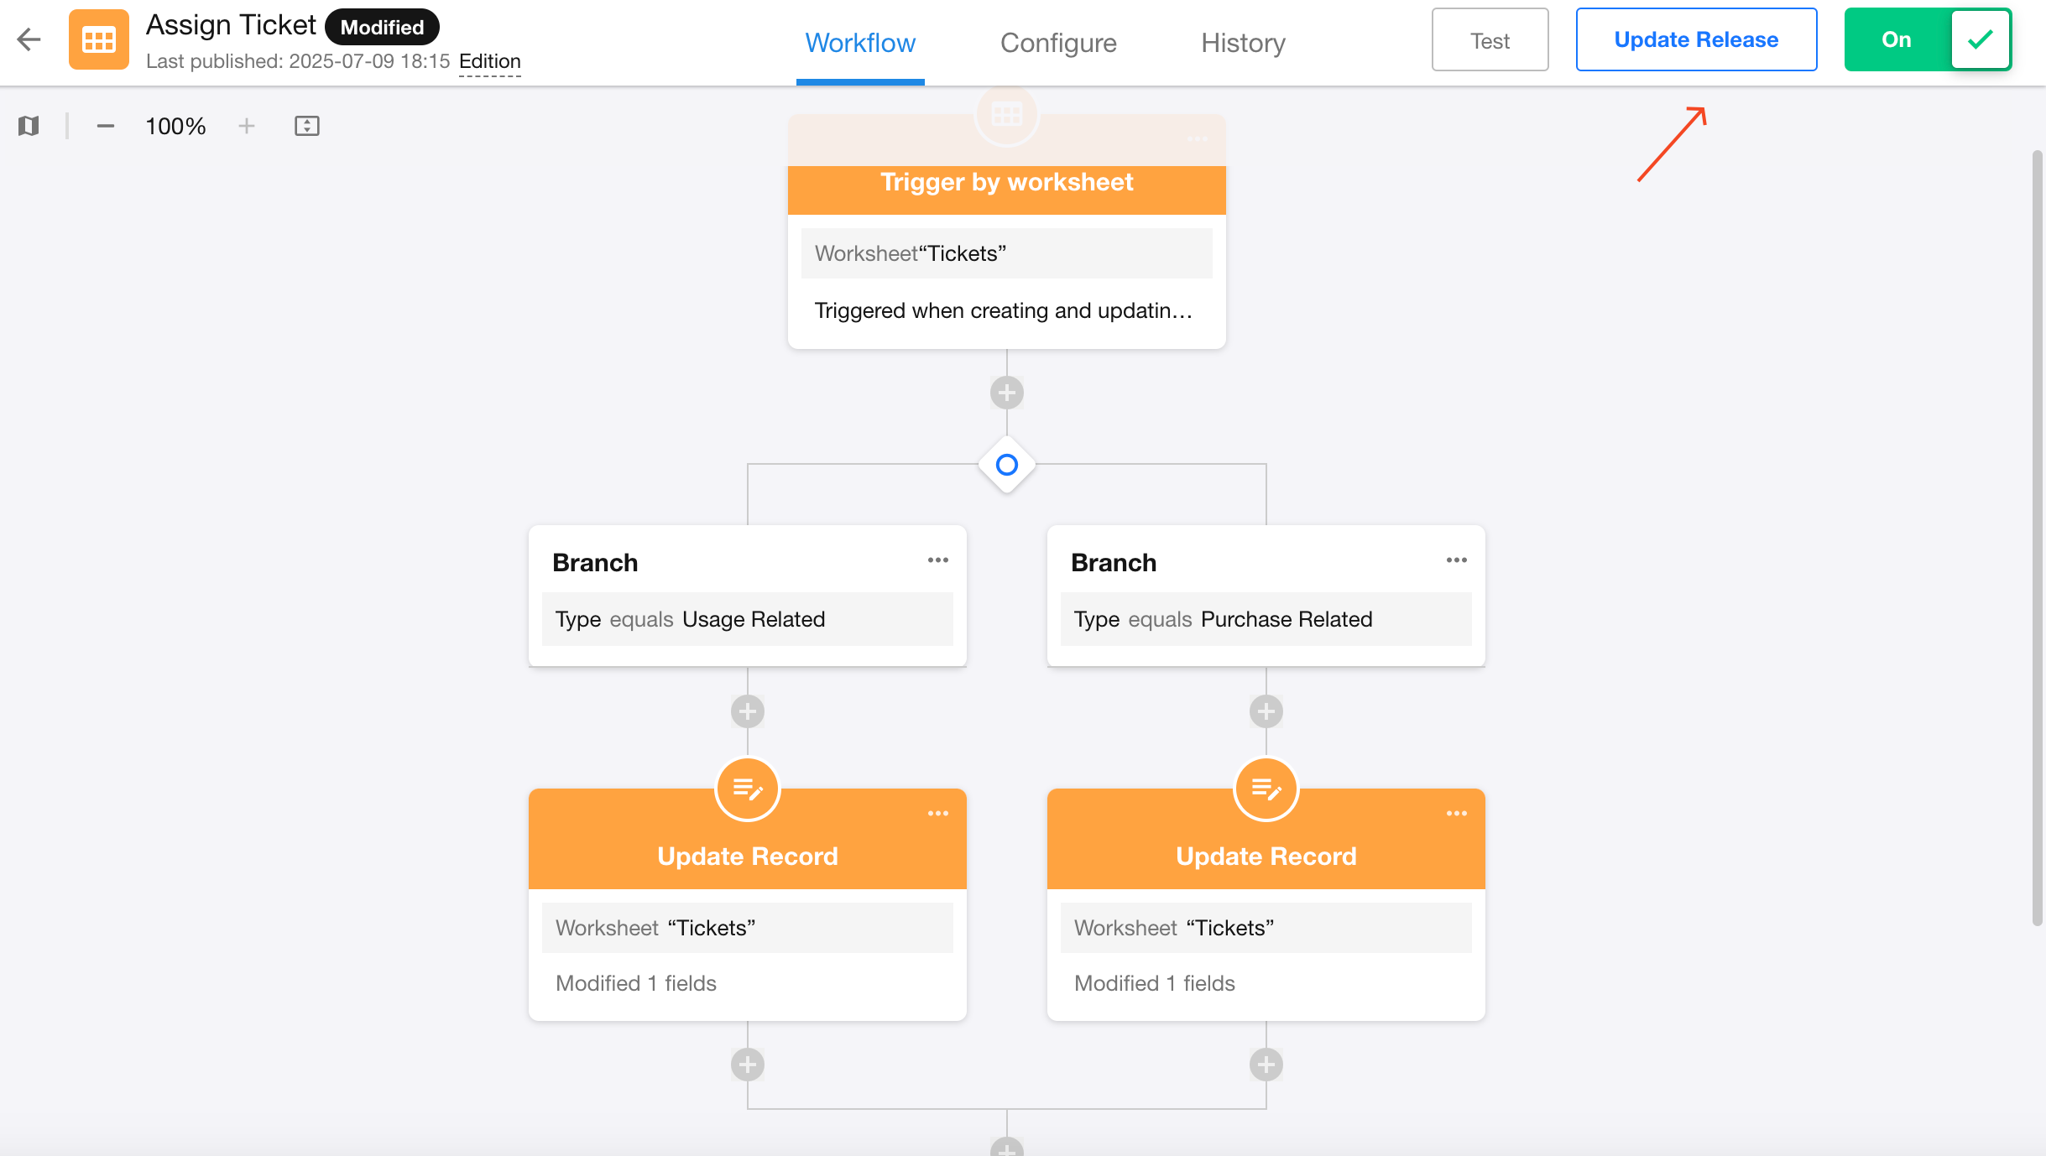Click the vertical scrollbar on right edge
Screen dimensions: 2046x1156
tap(2036, 537)
